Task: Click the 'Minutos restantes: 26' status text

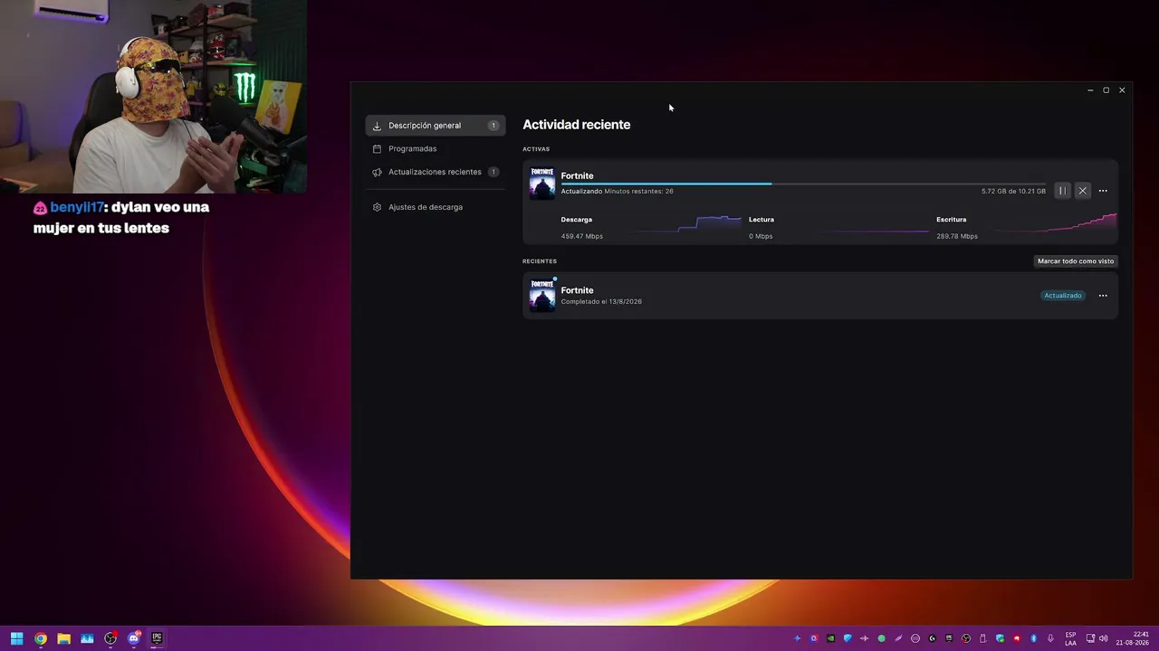Action: [x=639, y=192]
